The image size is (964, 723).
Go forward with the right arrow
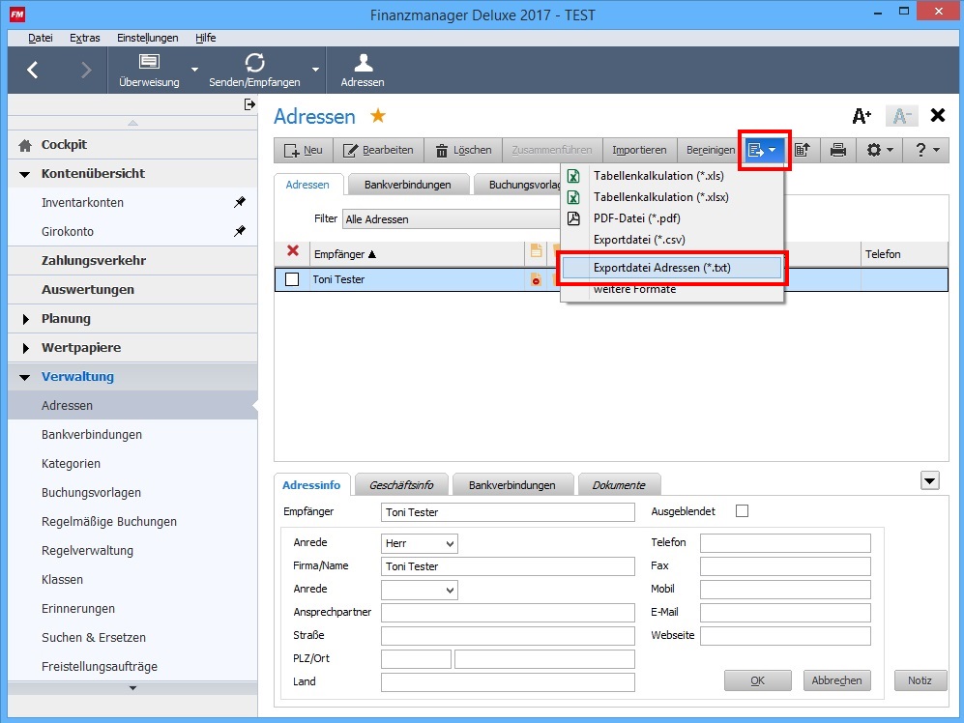(x=86, y=71)
